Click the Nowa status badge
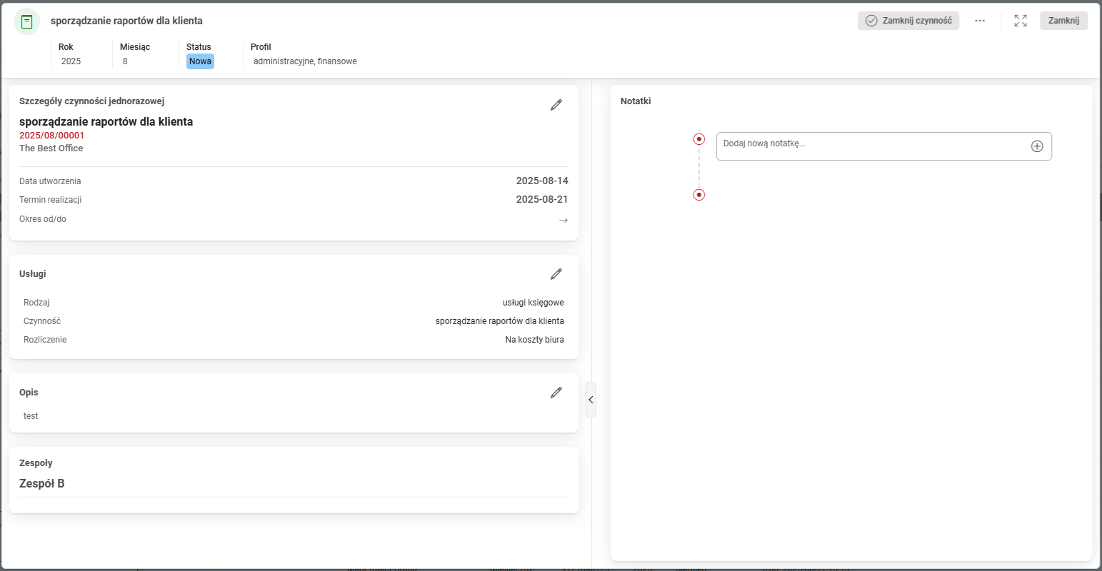The height and width of the screenshot is (571, 1102). (x=200, y=61)
